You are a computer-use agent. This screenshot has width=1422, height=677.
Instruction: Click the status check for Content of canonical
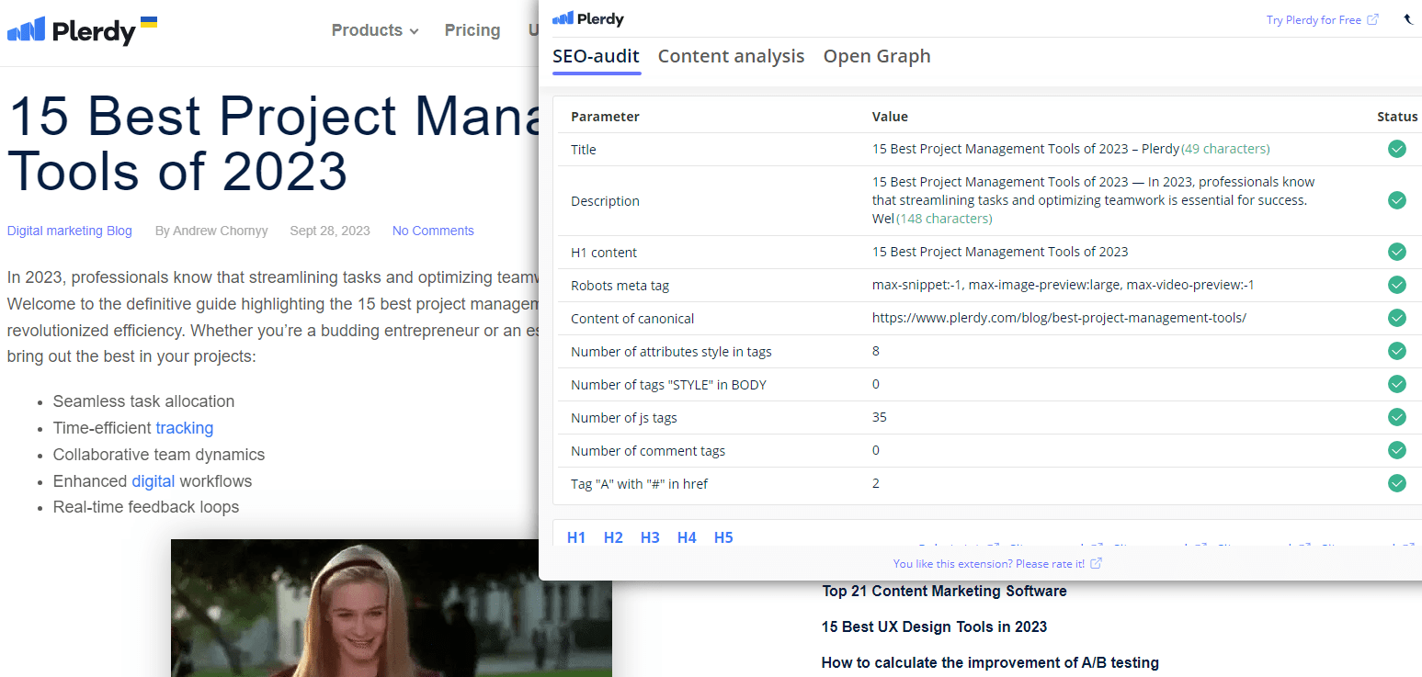(1397, 318)
